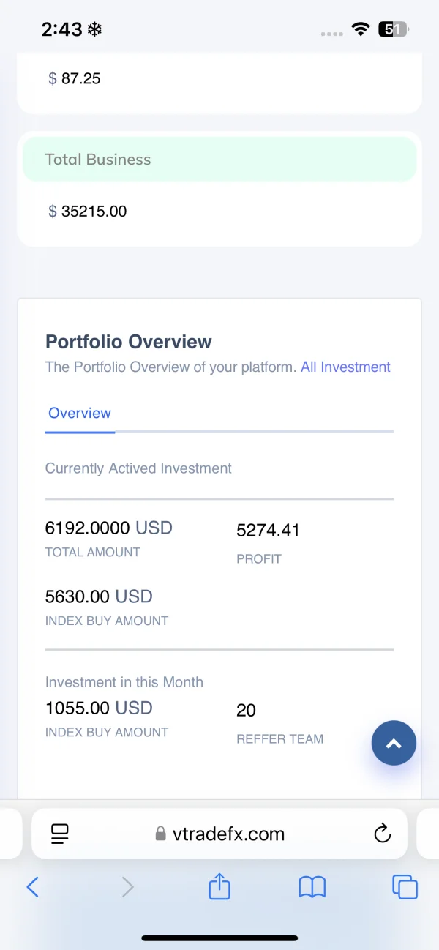Tap the 6192.0000 USD total amount
Screen dimensions: 439x950
coord(108,528)
